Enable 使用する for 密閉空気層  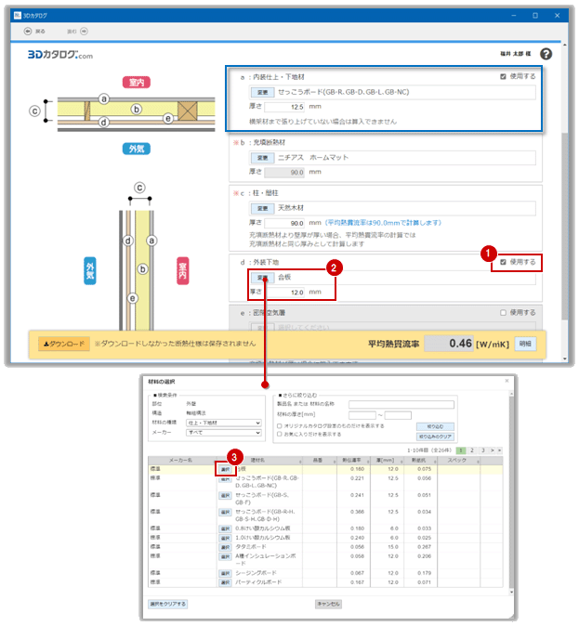click(x=503, y=313)
